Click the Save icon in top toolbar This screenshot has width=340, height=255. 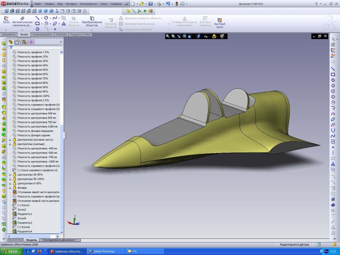(150, 4)
